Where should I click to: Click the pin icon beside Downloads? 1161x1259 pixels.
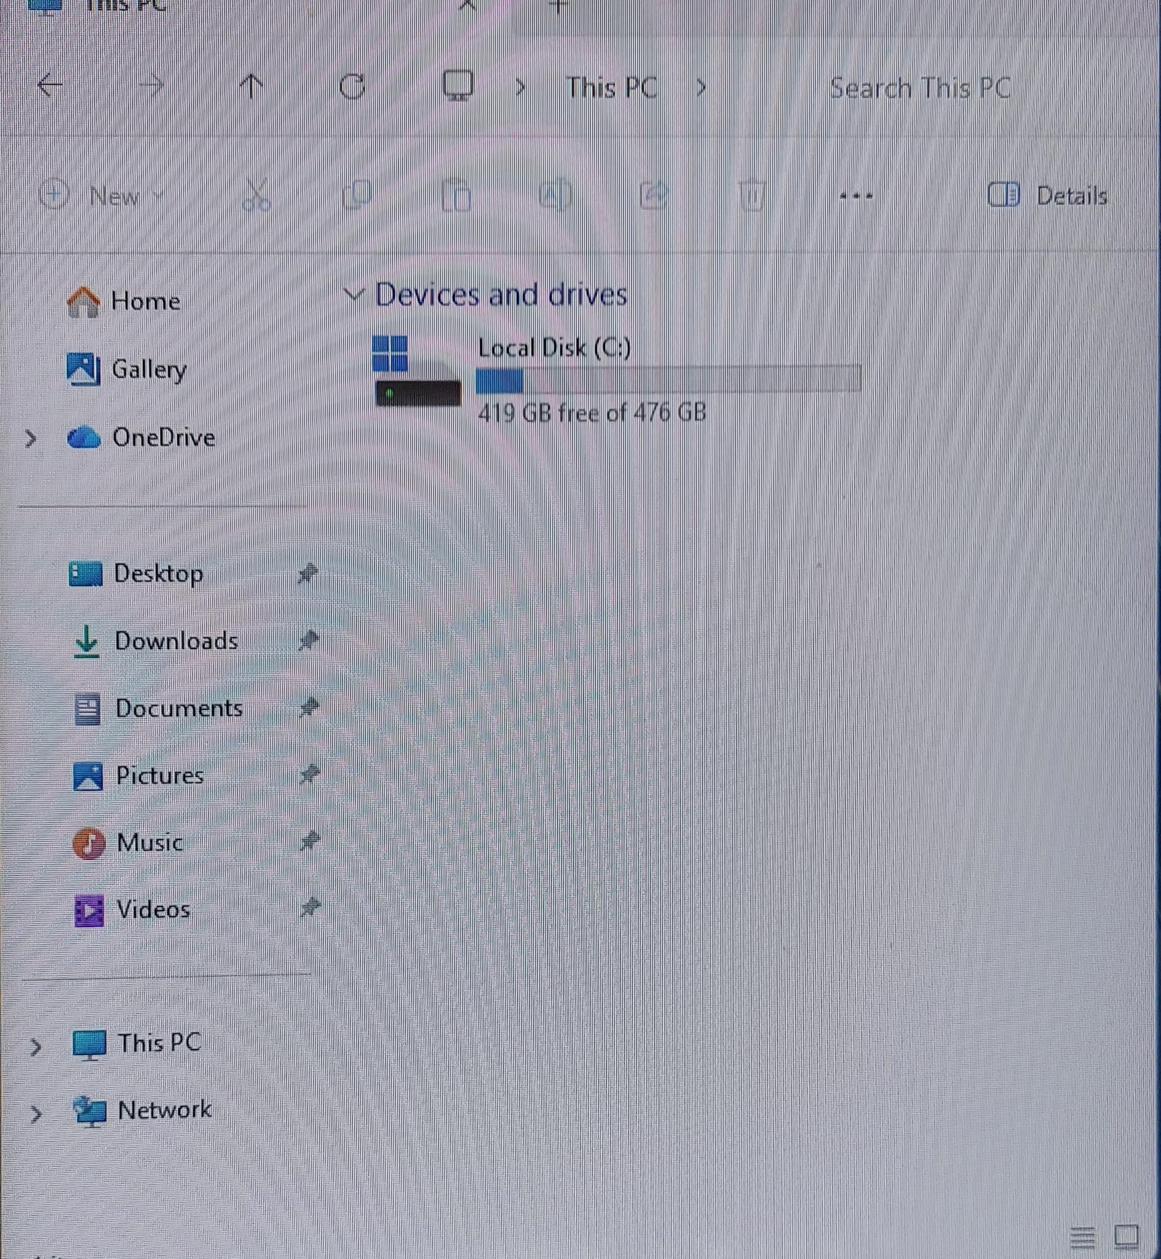(x=309, y=641)
